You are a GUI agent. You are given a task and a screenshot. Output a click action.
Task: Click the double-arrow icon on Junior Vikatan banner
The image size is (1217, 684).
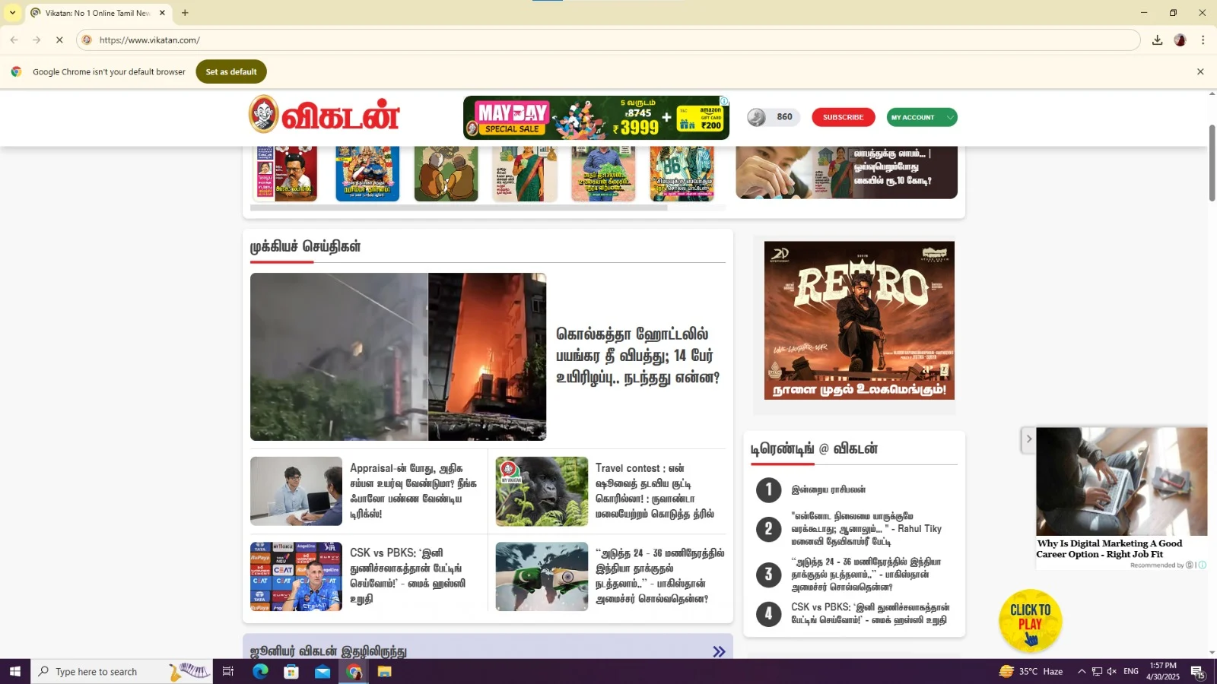[718, 651]
